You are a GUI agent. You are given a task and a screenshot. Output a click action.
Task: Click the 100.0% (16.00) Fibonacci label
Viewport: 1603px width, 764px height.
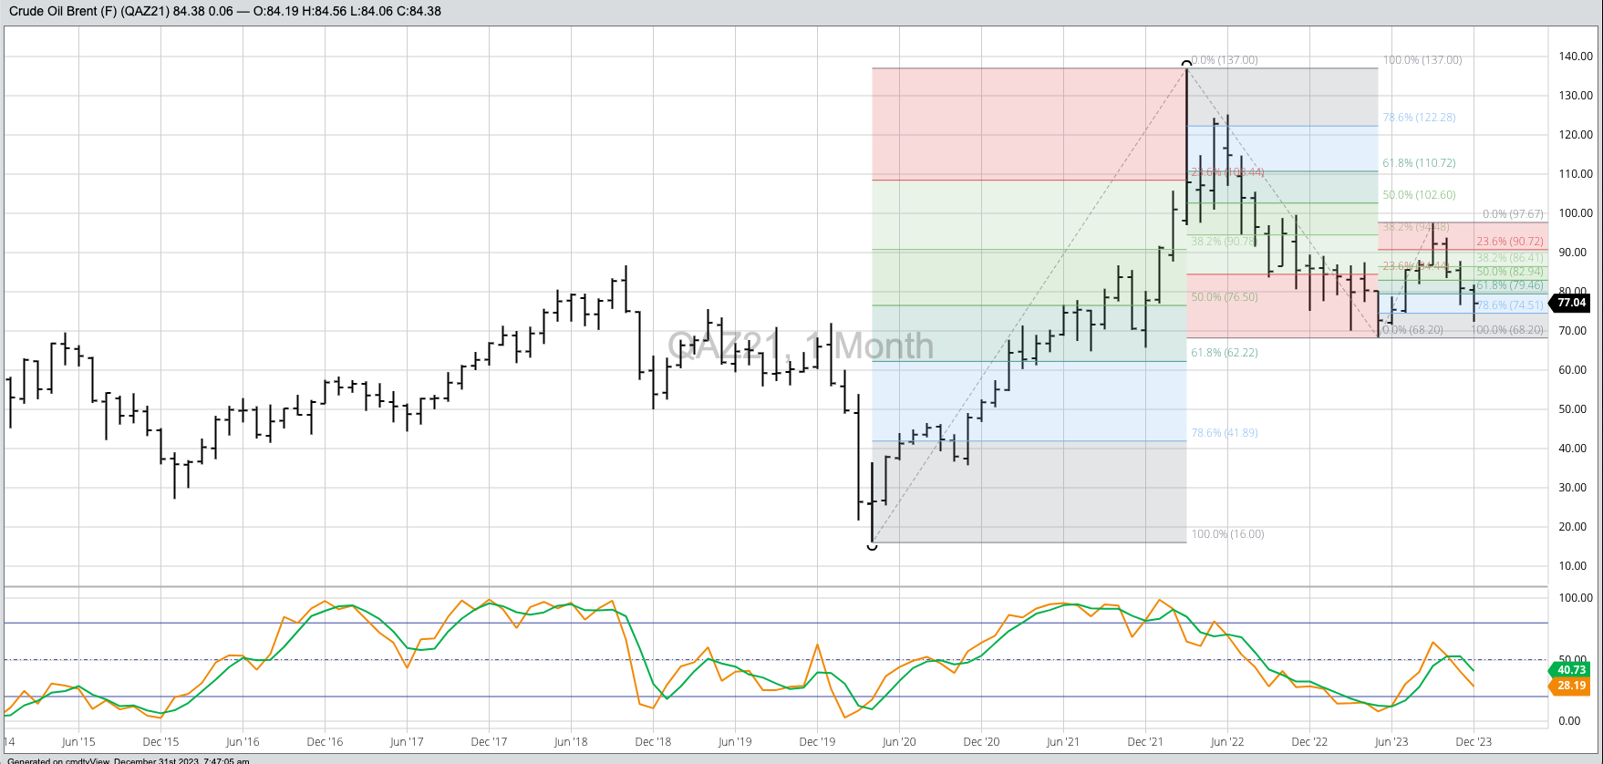point(1227,534)
